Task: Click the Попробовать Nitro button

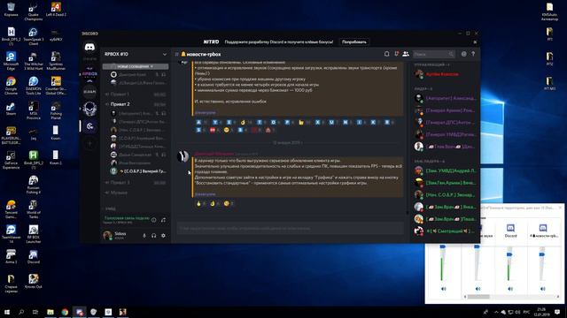Action: (x=354, y=42)
